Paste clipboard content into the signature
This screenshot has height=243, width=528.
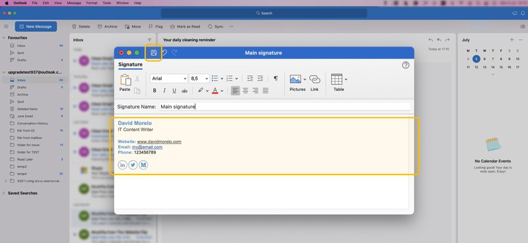125,83
